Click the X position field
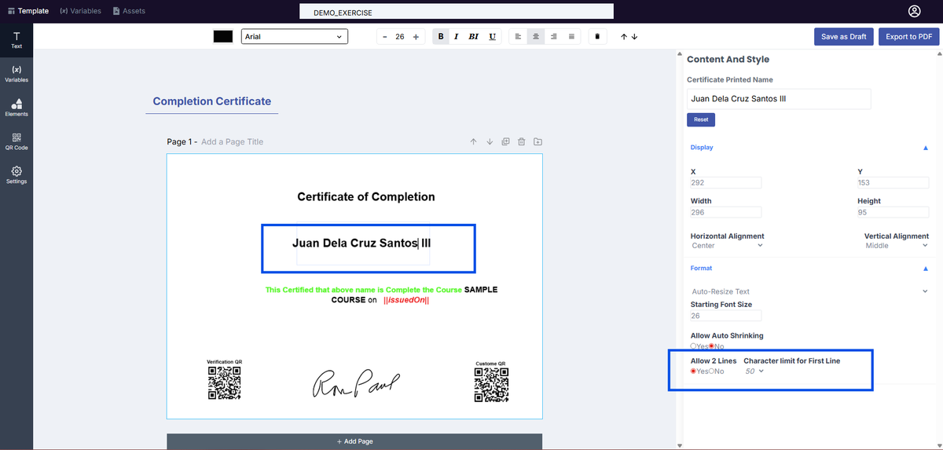Viewport: 943px width, 450px height. tap(726, 182)
